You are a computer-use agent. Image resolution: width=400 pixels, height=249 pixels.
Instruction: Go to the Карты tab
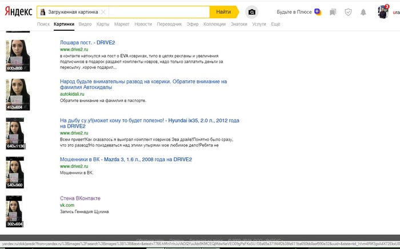click(103, 24)
